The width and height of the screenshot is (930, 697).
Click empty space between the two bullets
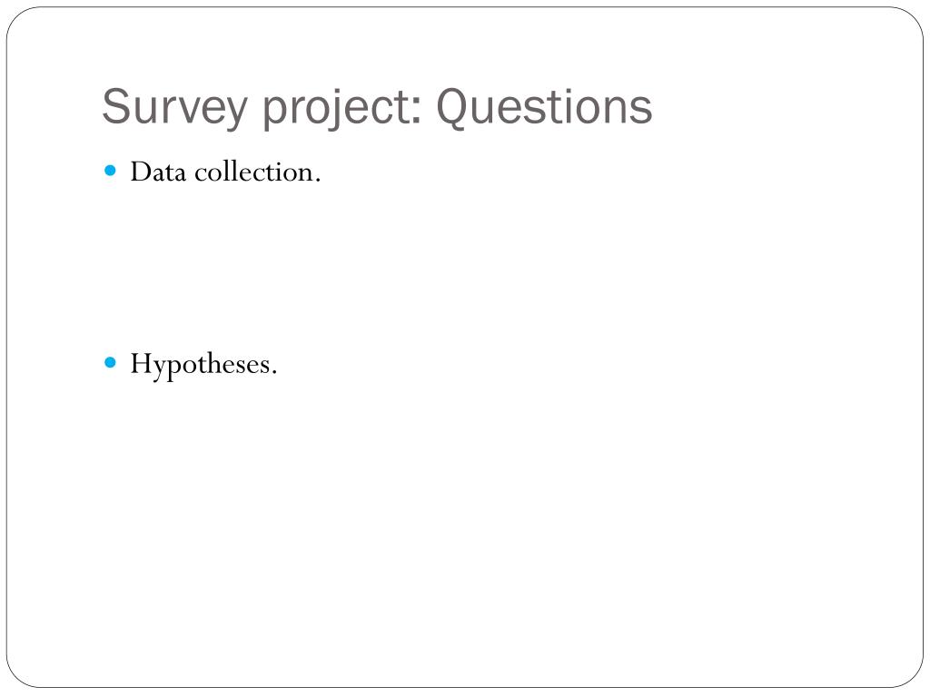coord(415,267)
